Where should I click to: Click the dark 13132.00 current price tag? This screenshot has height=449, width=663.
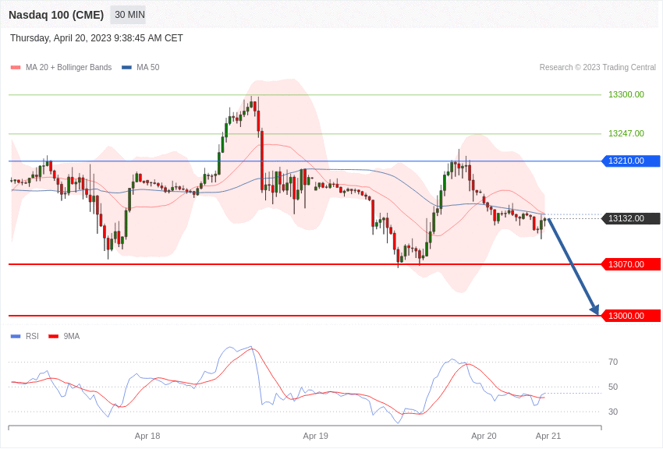(x=631, y=218)
